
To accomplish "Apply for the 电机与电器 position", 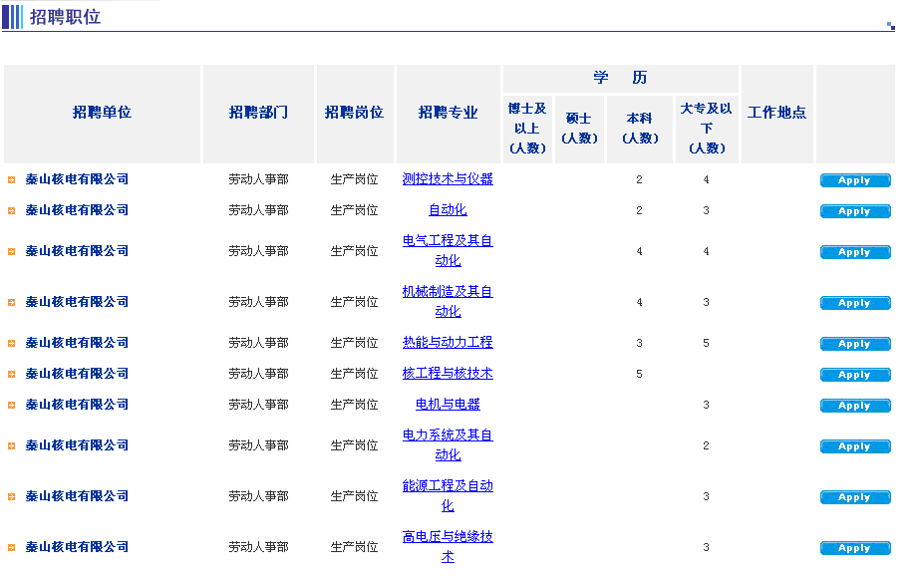I will [854, 406].
